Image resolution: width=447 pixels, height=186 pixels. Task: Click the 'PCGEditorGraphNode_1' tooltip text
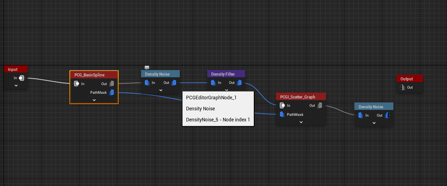click(211, 97)
